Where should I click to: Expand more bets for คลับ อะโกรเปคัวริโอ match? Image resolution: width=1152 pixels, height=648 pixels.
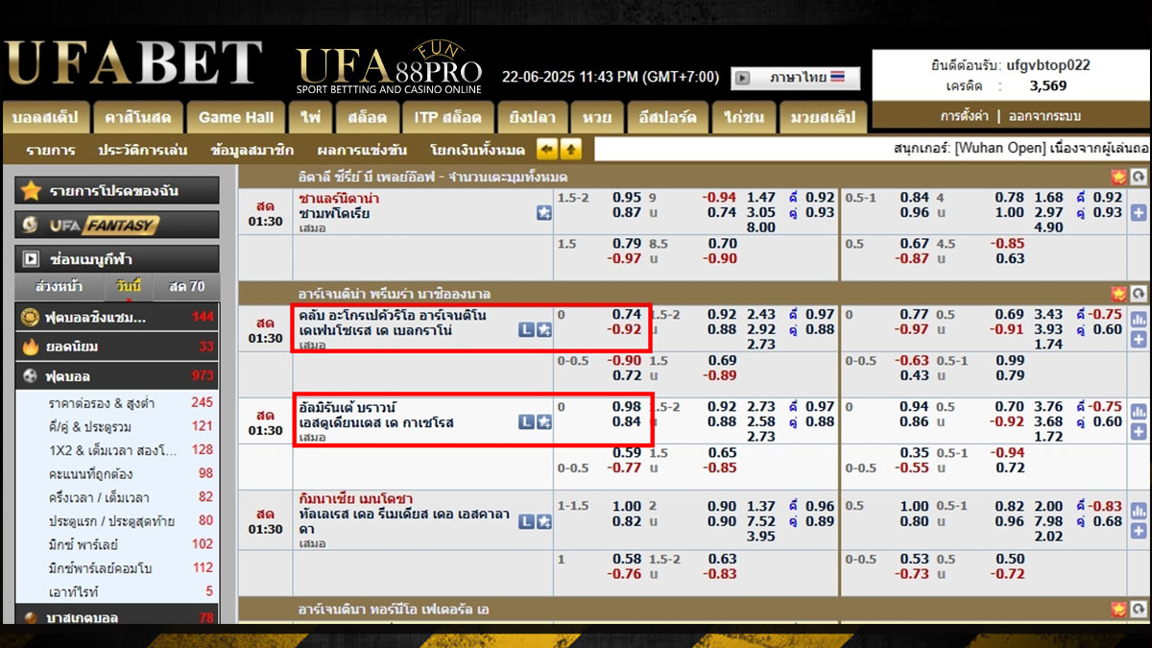[x=1139, y=339]
